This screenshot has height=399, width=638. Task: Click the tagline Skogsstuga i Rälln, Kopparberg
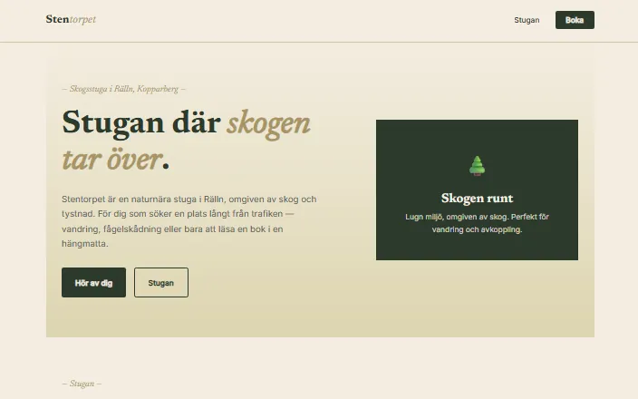click(x=123, y=89)
